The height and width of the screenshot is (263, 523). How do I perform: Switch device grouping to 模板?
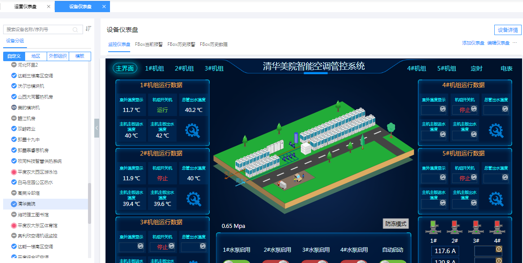80,56
